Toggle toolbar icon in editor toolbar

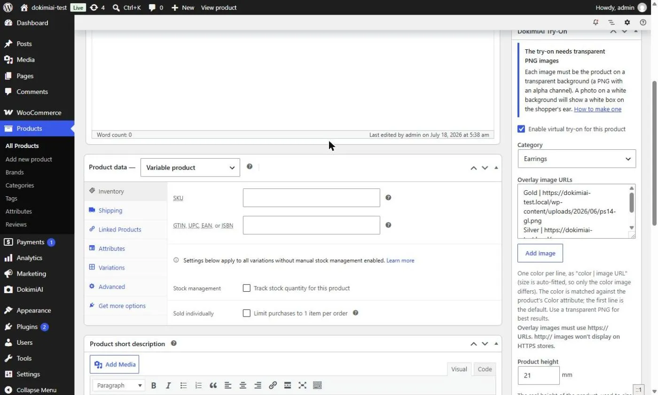click(x=317, y=385)
